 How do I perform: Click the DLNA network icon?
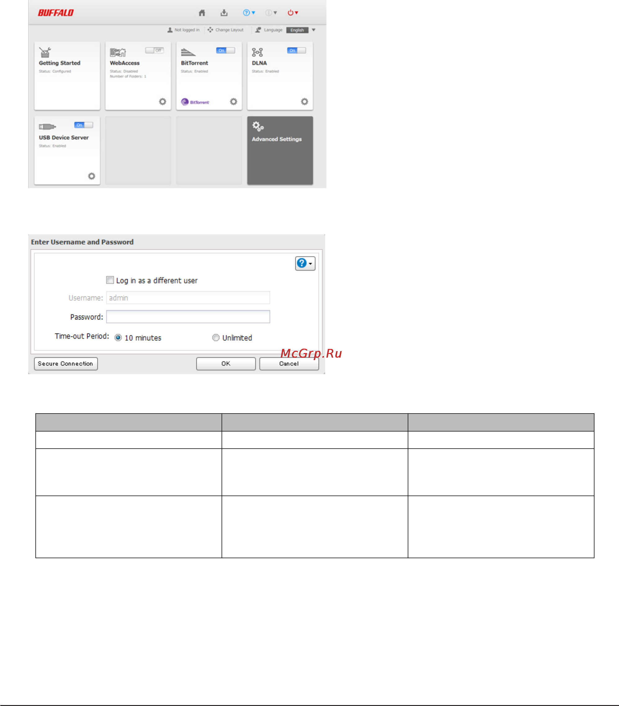point(257,52)
